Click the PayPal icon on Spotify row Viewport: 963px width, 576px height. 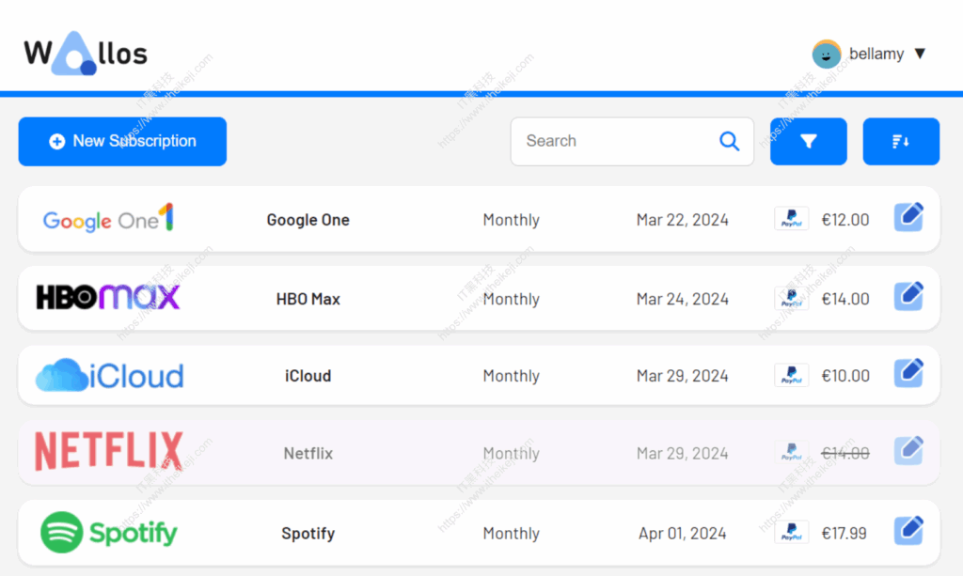pyautogui.click(x=791, y=533)
